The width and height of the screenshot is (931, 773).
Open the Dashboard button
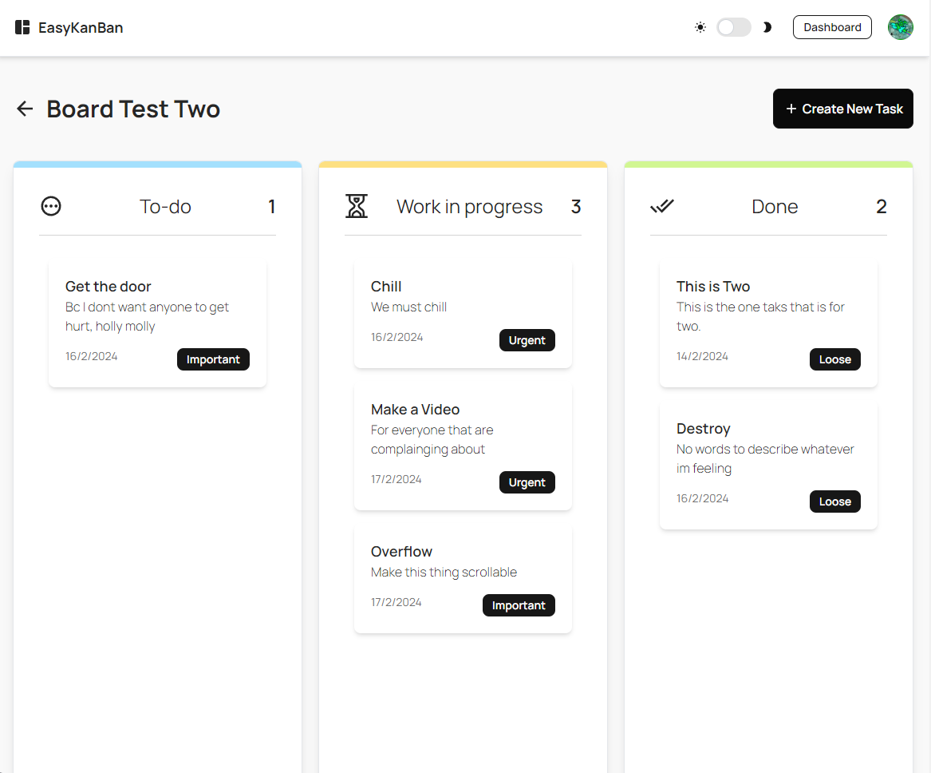(832, 27)
